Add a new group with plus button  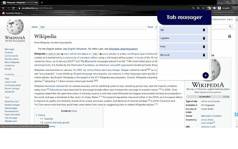[206, 75]
